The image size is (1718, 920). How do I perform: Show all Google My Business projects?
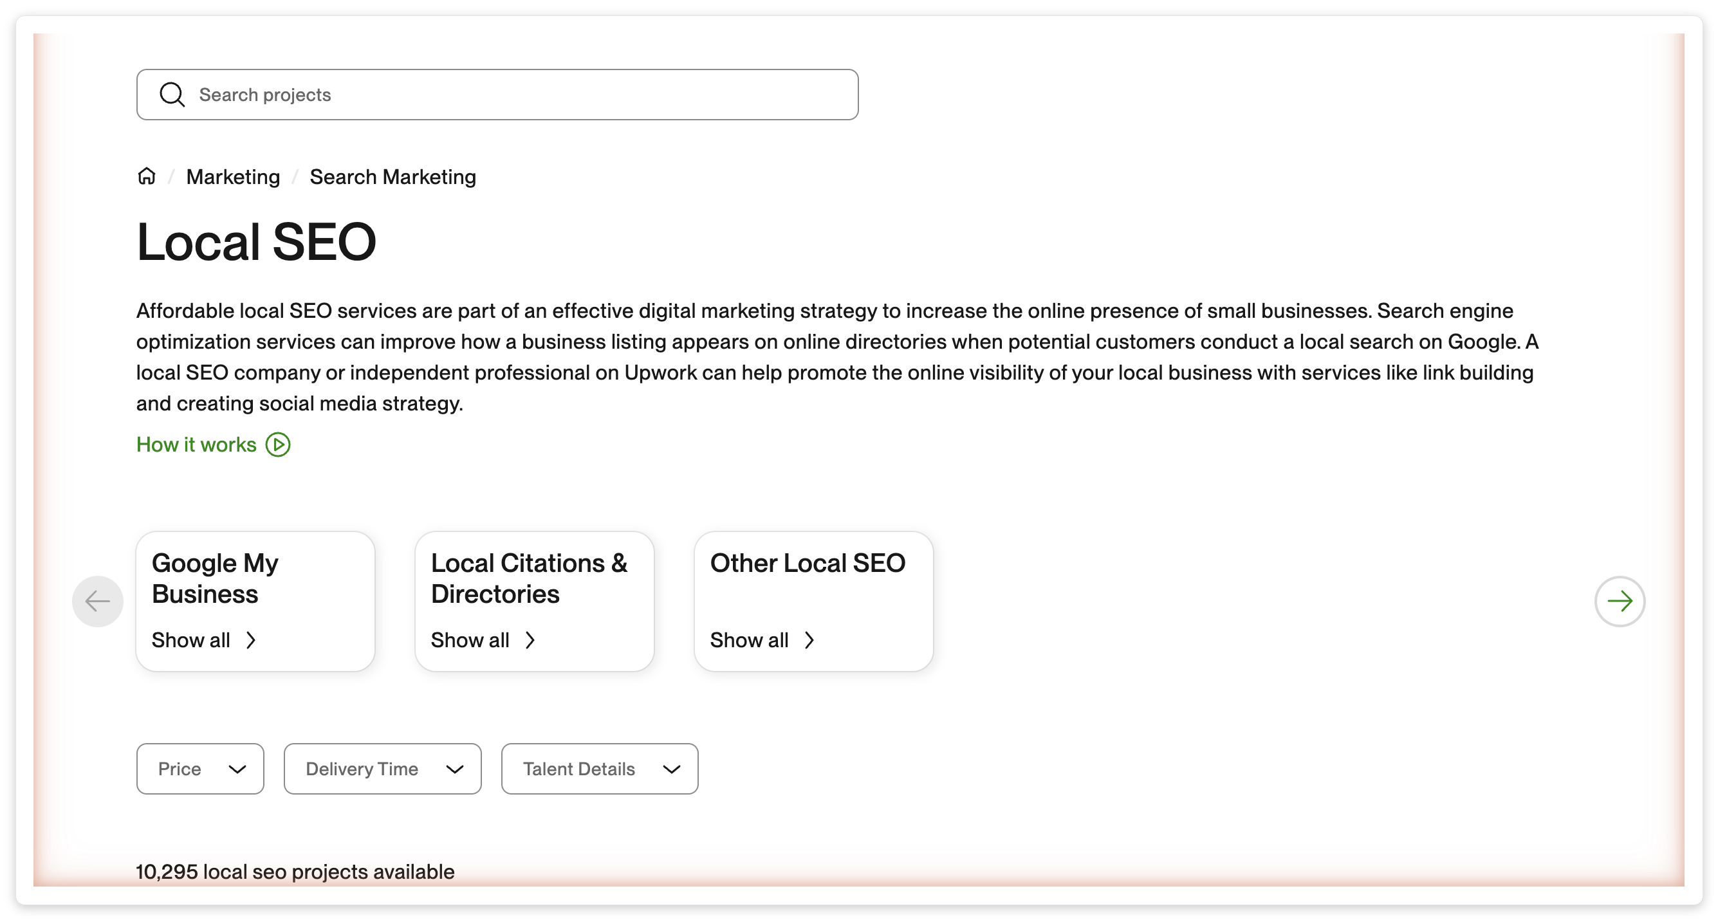[x=192, y=640]
